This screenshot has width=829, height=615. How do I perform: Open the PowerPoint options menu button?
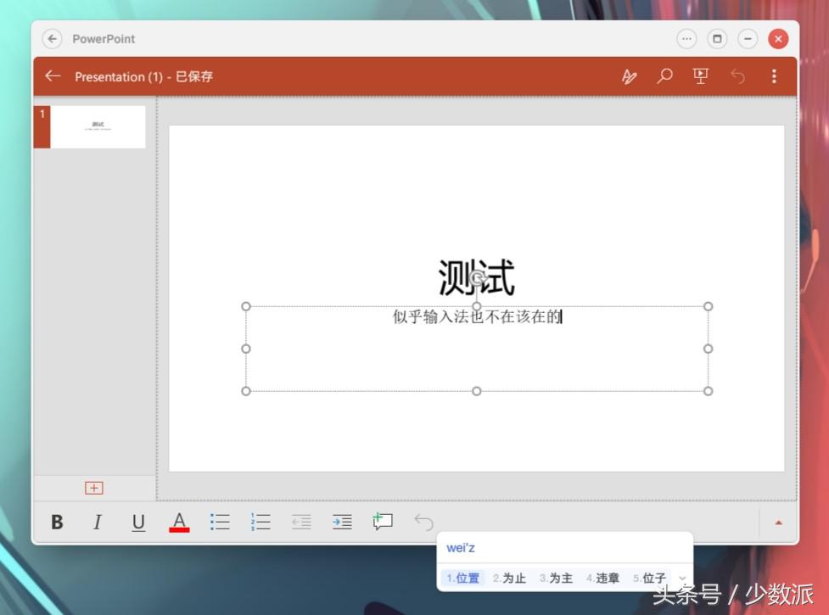tap(773, 76)
